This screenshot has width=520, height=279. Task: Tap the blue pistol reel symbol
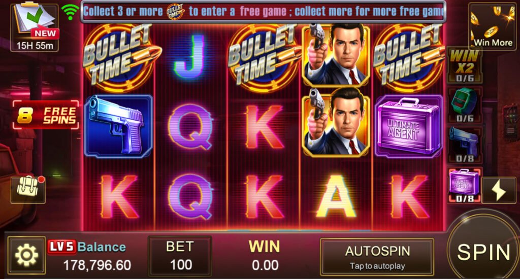pyautogui.click(x=118, y=126)
